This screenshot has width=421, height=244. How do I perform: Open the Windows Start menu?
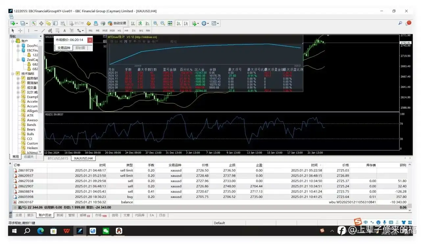(x=14, y=231)
